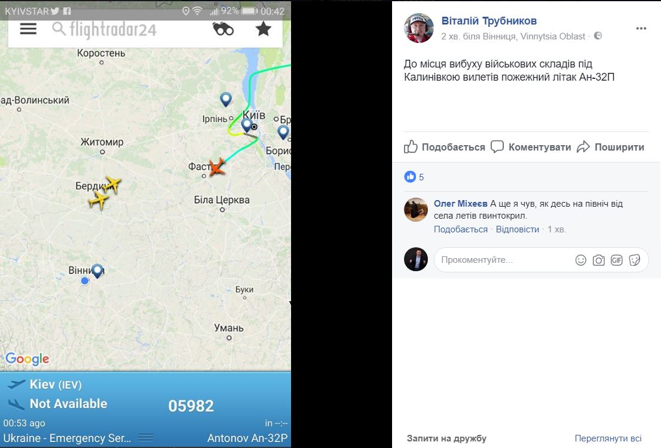Viewport: 661px width, 448px height.
Task: Click Переглянути всі friend requests link
Action: pyautogui.click(x=608, y=438)
